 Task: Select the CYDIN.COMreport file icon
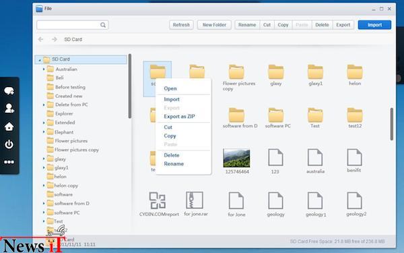coord(157,200)
